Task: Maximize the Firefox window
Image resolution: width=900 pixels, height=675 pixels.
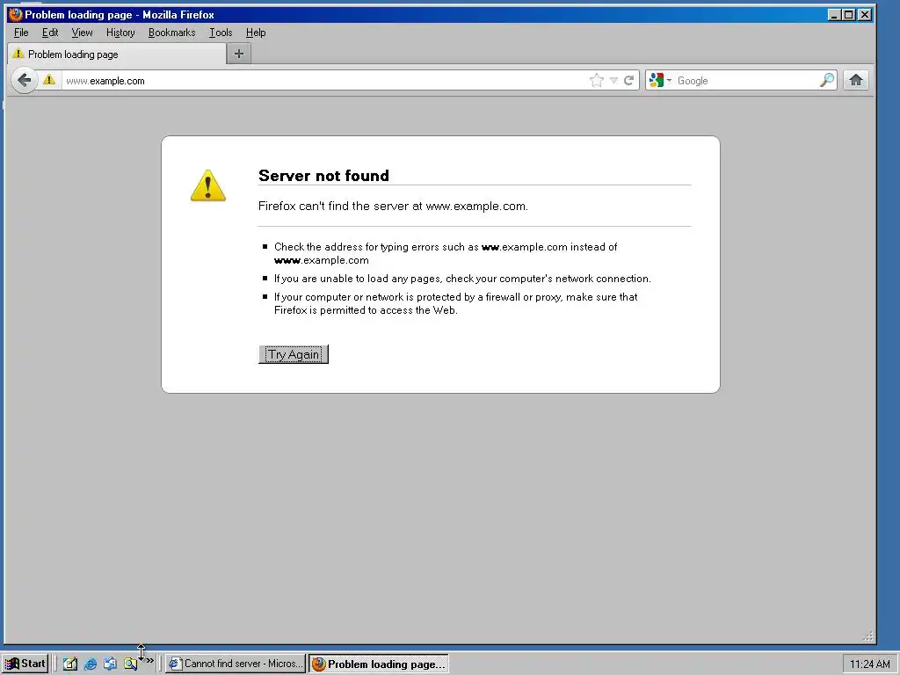Action: coord(848,15)
